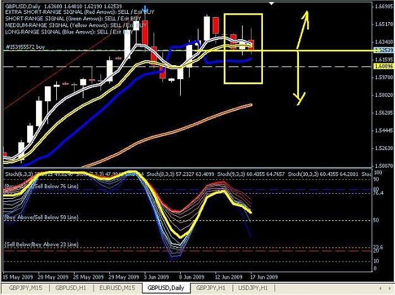Screen dimensions: 395x295
Task: Click the 12 Jun 2009 date label
Action: [229, 277]
